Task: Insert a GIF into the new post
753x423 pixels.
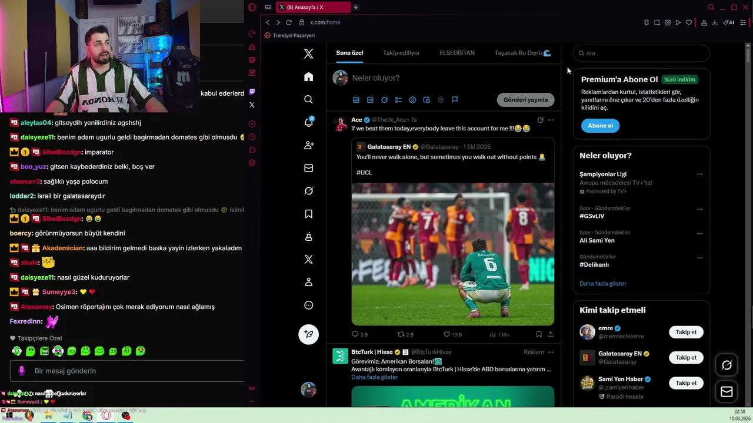Action: click(x=370, y=100)
